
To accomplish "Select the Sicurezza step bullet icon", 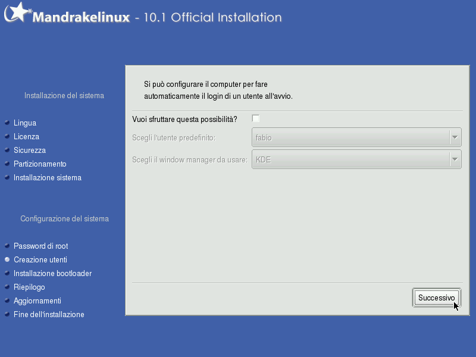I will [x=7, y=151].
